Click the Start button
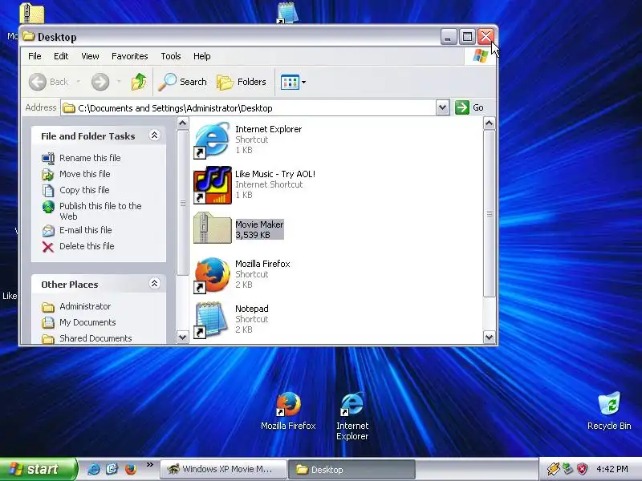Screen dimensions: 642x481 click(39, 469)
